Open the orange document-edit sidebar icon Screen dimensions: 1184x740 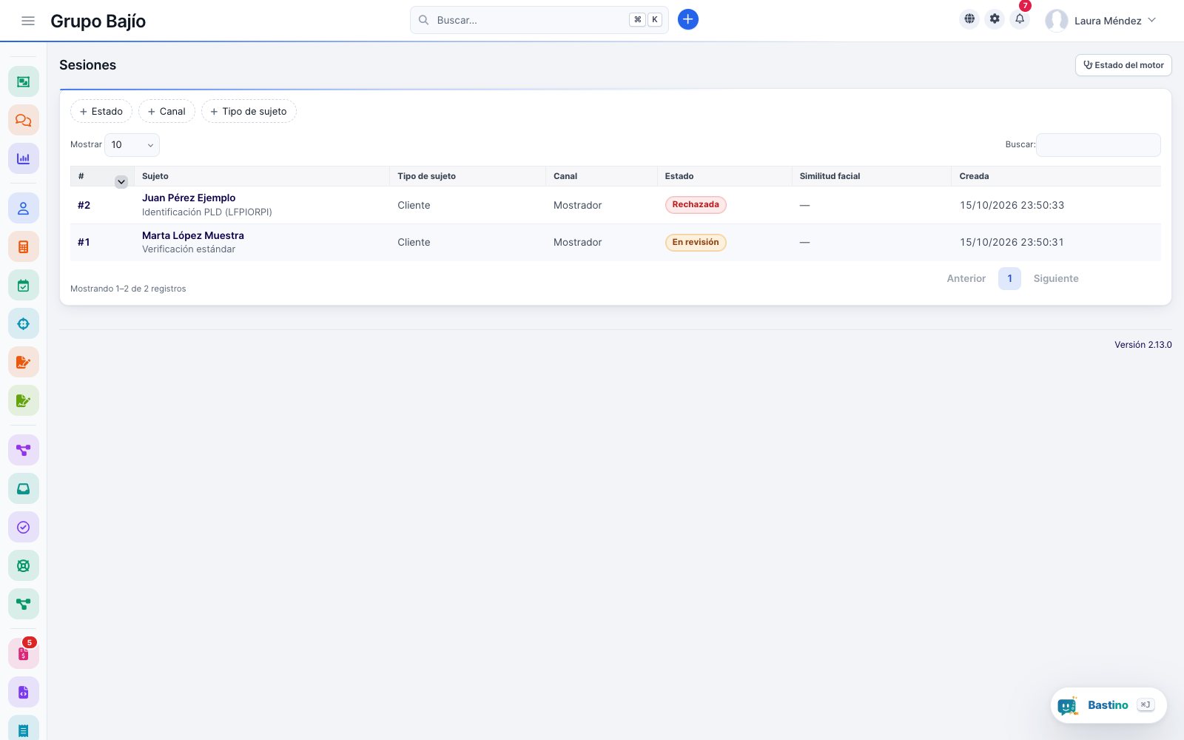24,362
